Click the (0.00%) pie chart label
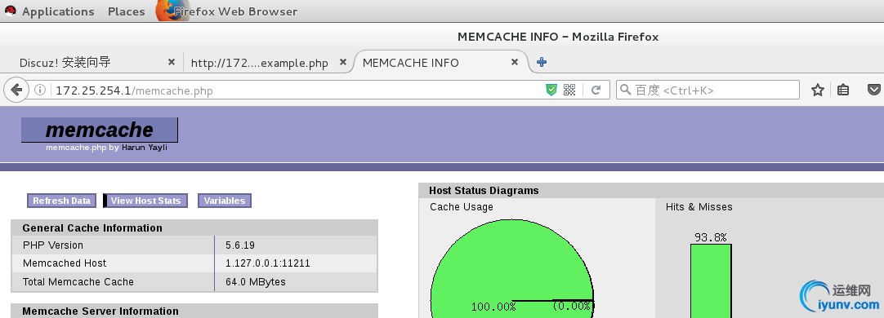 point(571,307)
